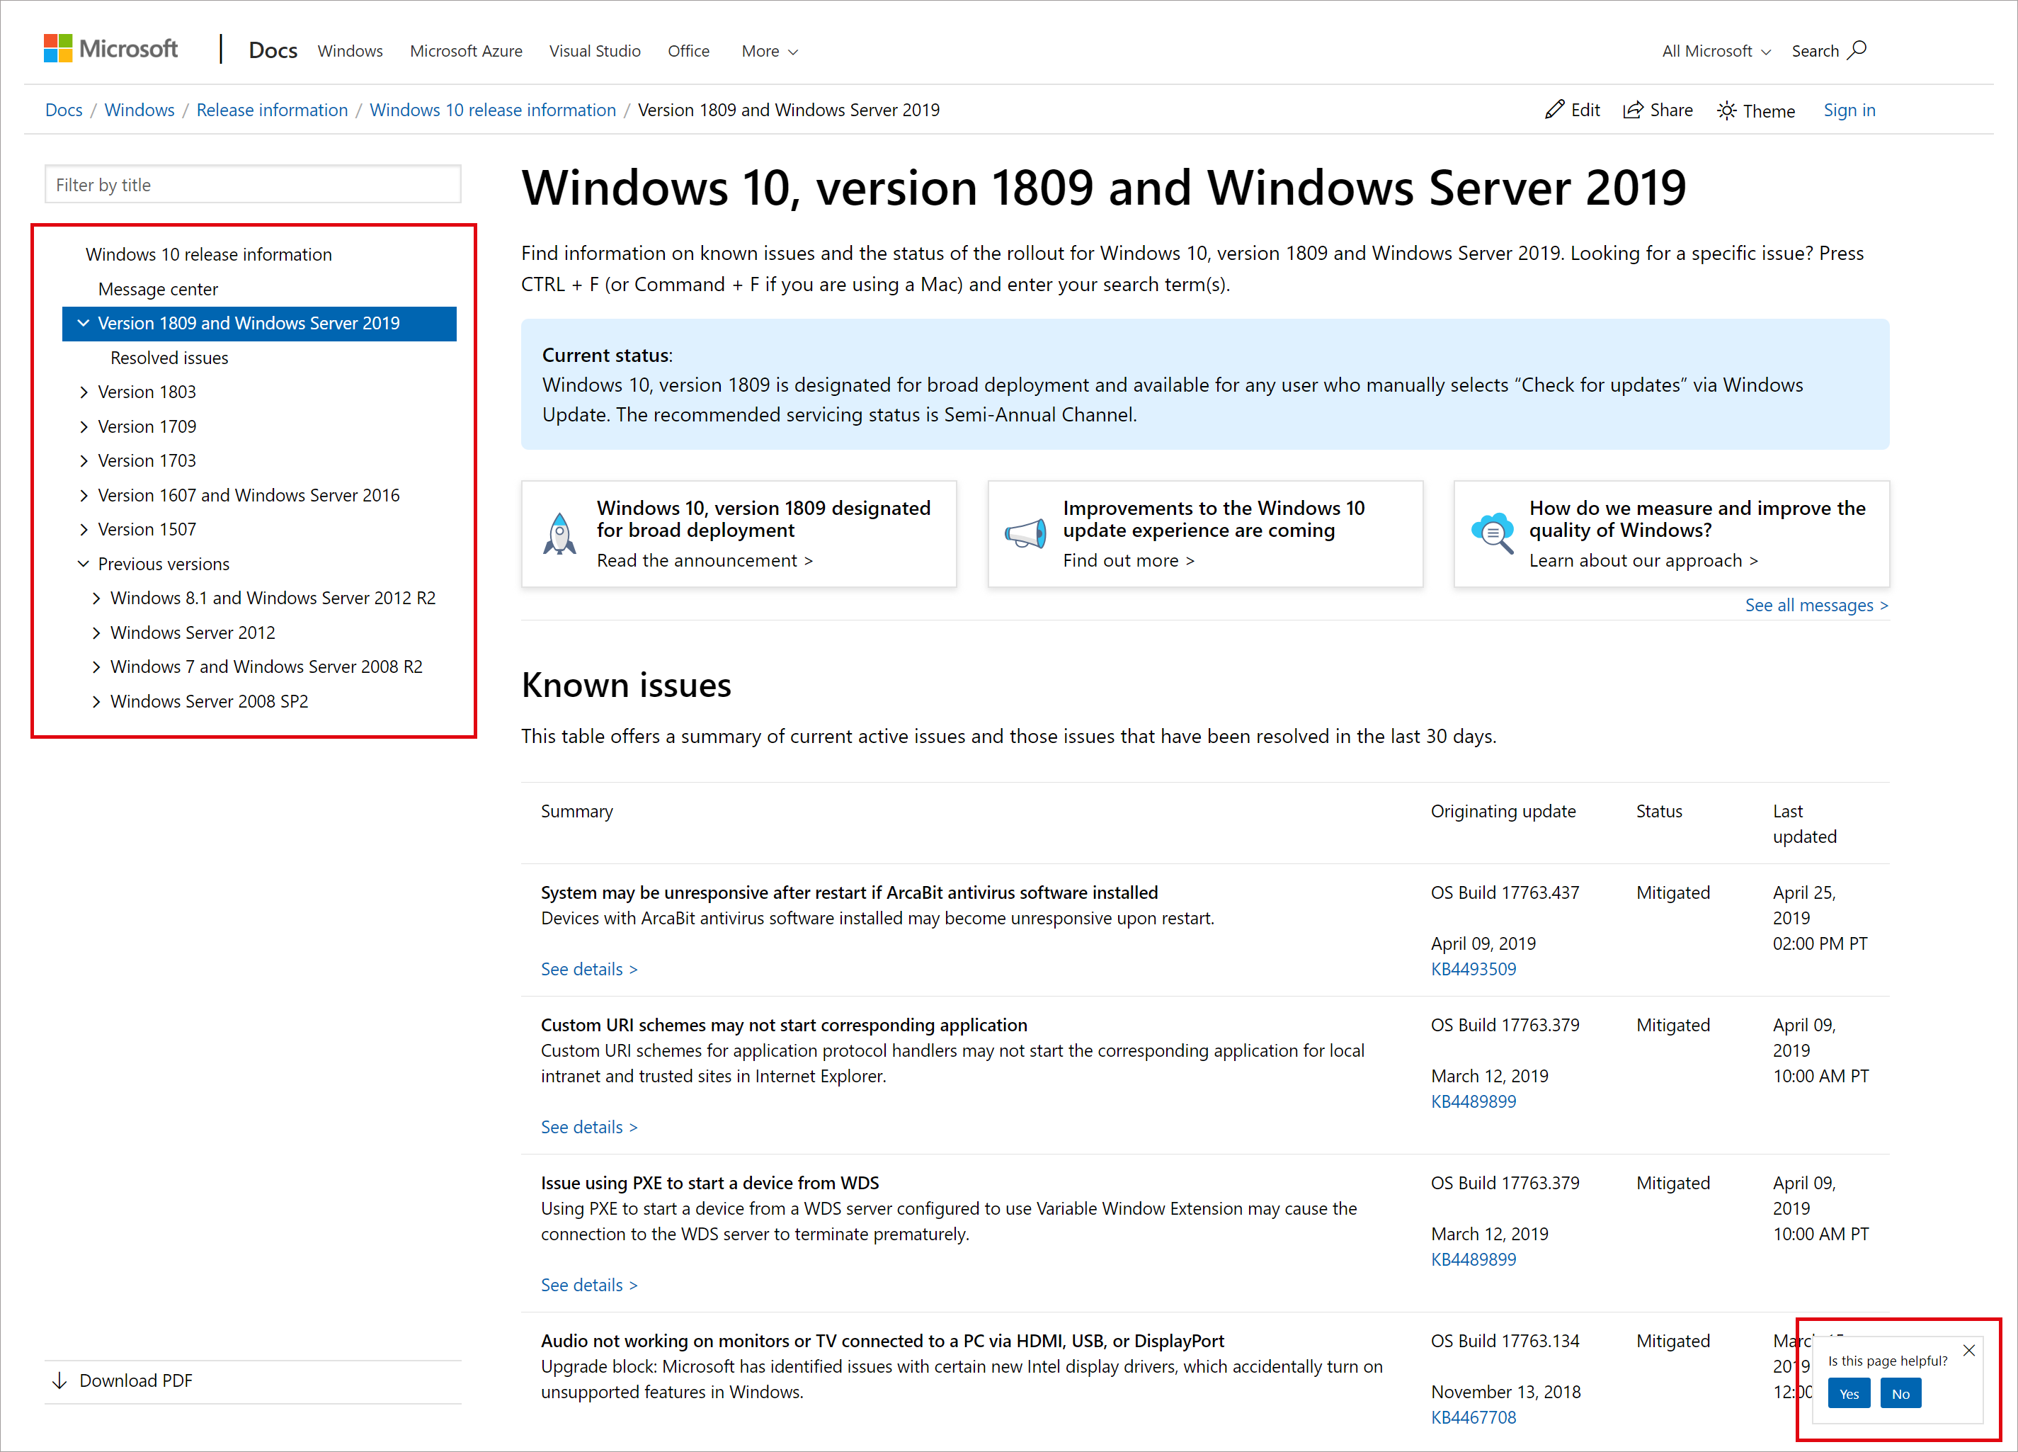Close the feedback popup with the X

1969,1349
